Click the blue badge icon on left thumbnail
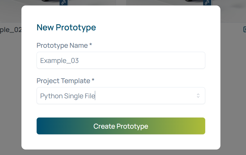This screenshot has width=246, height=155. 63,3
